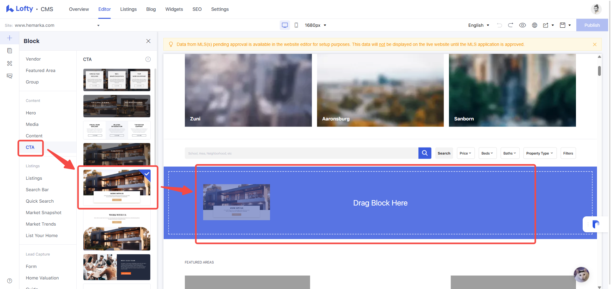Select the CTA block category
This screenshot has height=289, width=611.
30,147
